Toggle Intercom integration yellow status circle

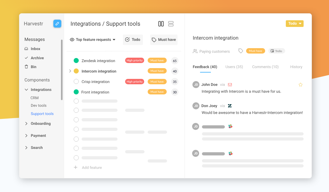[76, 71]
